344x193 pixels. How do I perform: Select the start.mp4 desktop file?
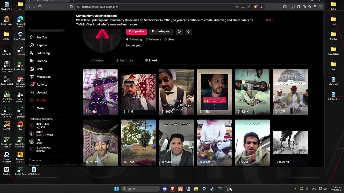click(334, 81)
